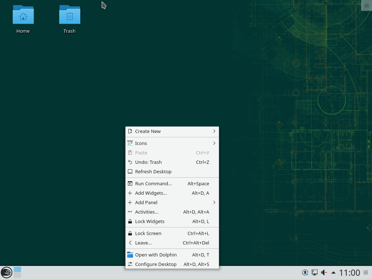This screenshot has width=372, height=279.
Task: Click the 11:00 digital clock
Action: coord(349,272)
